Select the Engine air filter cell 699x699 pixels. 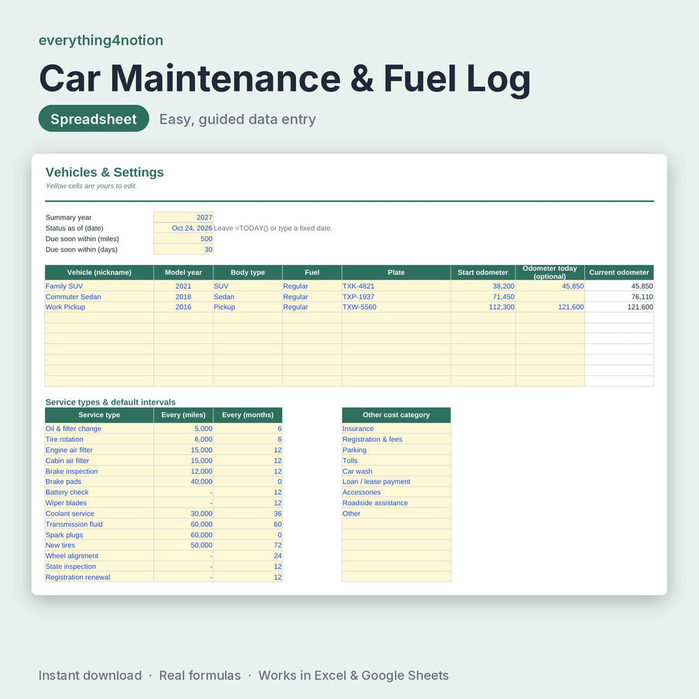[x=99, y=449]
